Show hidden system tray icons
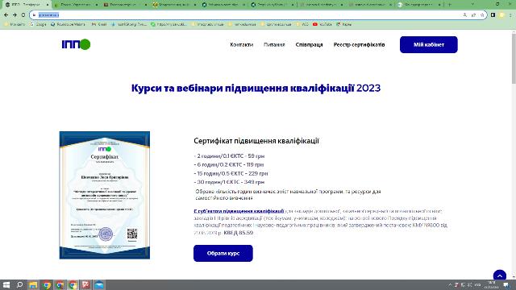Image resolution: width=516 pixels, height=290 pixels. point(450,285)
